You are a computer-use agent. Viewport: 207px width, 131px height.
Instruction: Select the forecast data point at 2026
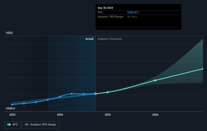coord(155,80)
